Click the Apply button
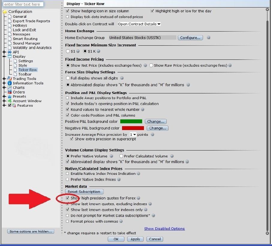 coord(135,239)
